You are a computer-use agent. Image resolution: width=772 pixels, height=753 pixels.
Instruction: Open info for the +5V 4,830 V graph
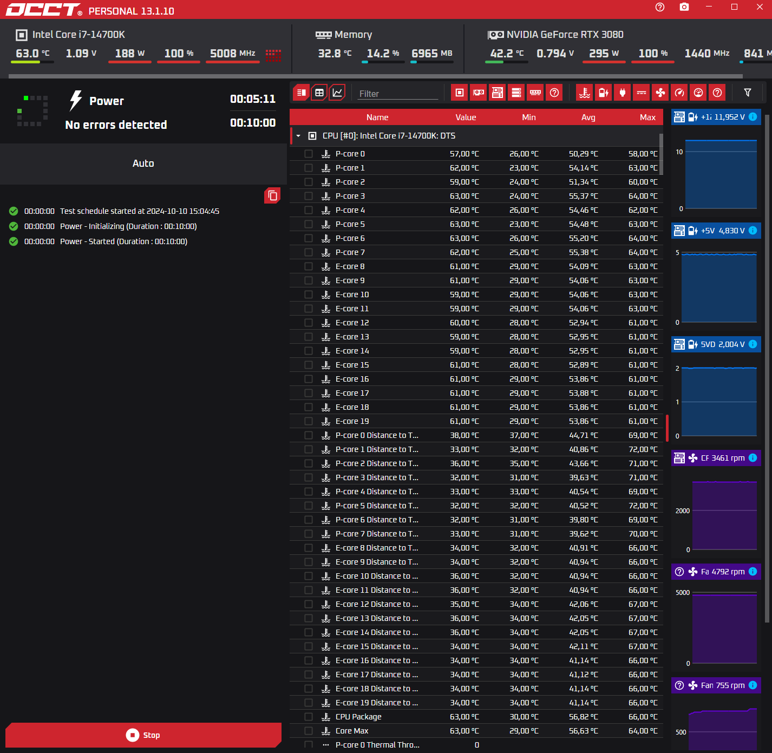[x=753, y=231]
